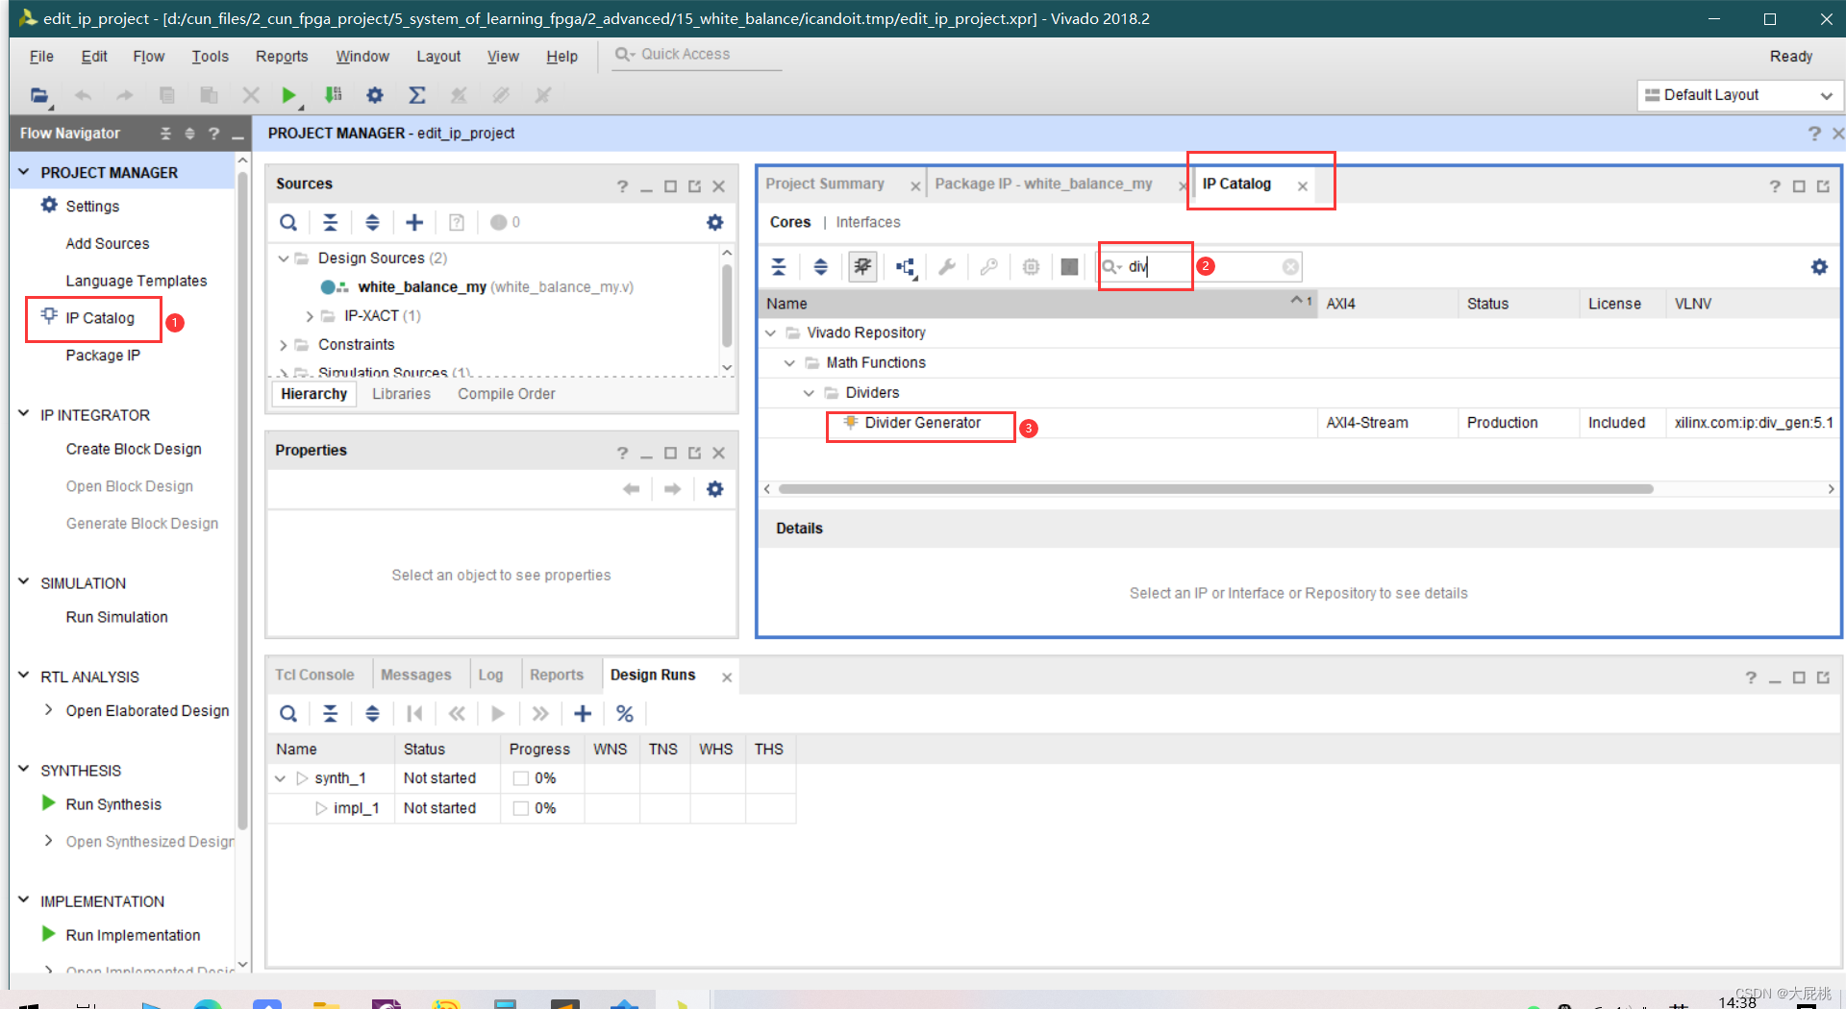
Task: Open Sources panel settings gear
Action: [714, 223]
